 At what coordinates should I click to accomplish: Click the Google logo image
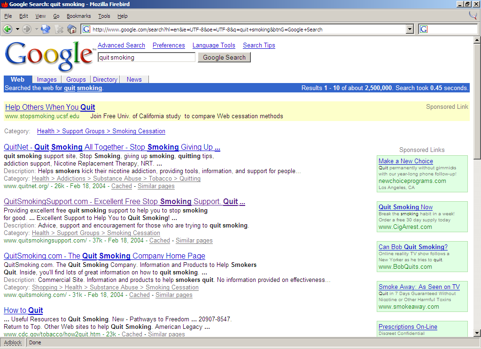[48, 56]
